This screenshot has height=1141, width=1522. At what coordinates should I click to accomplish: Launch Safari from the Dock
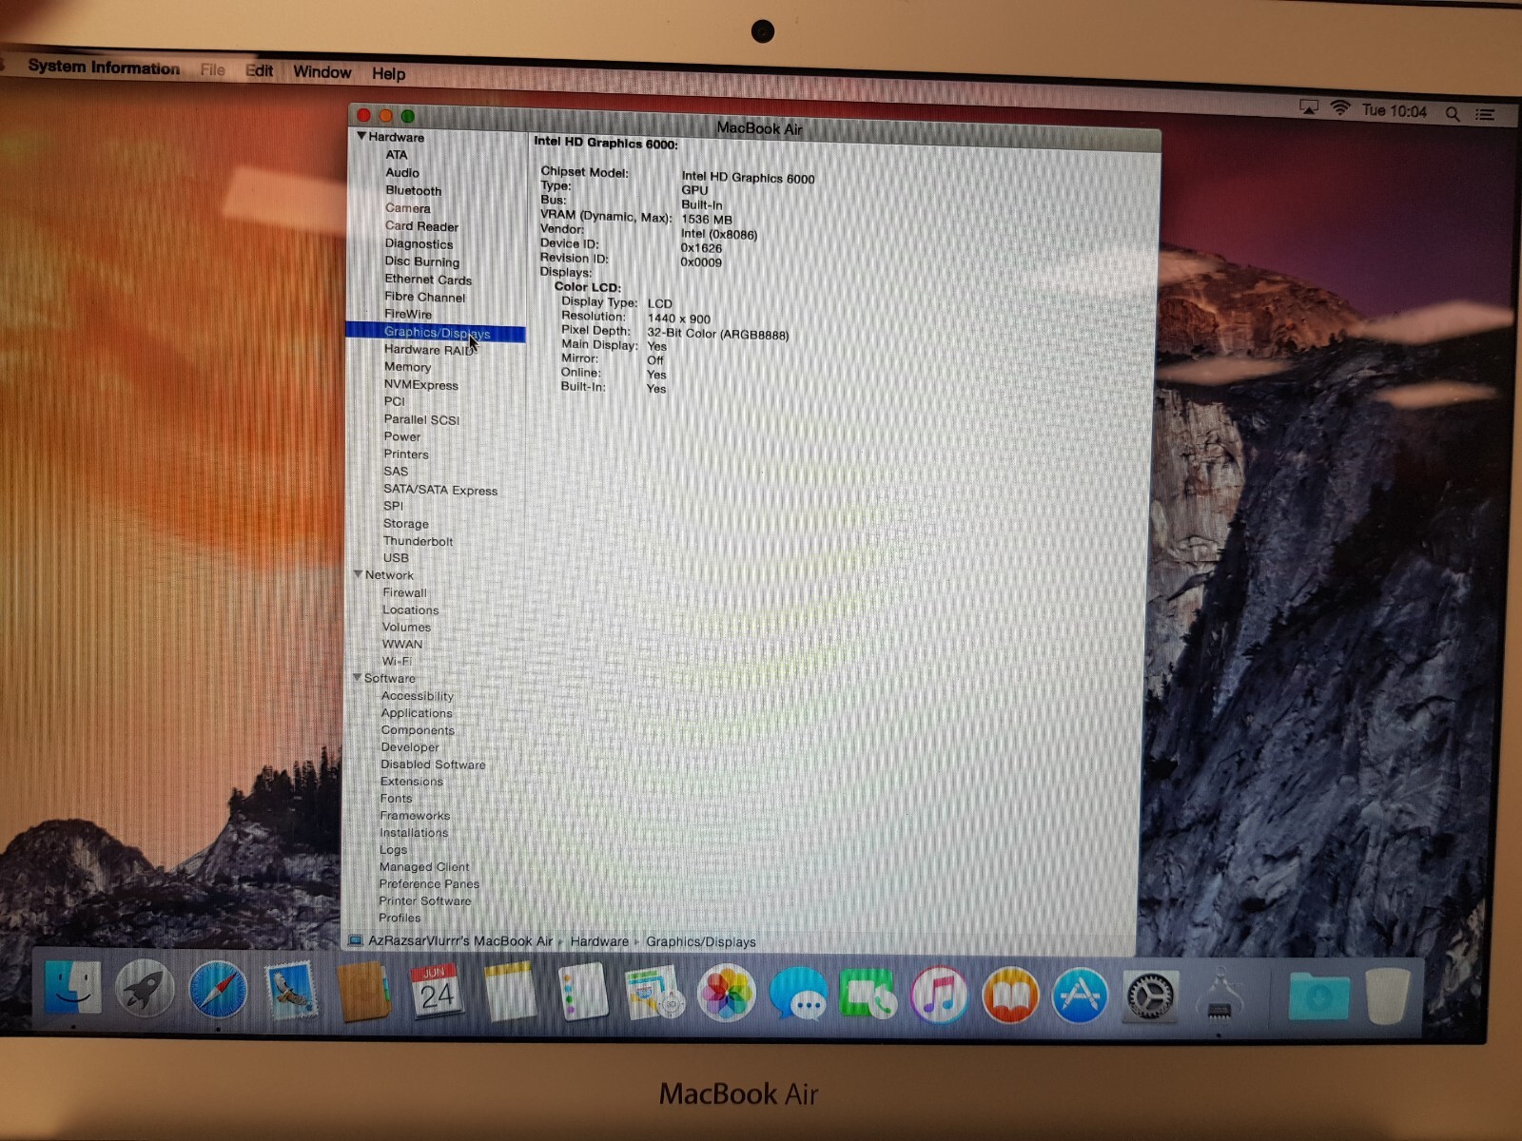pyautogui.click(x=218, y=990)
